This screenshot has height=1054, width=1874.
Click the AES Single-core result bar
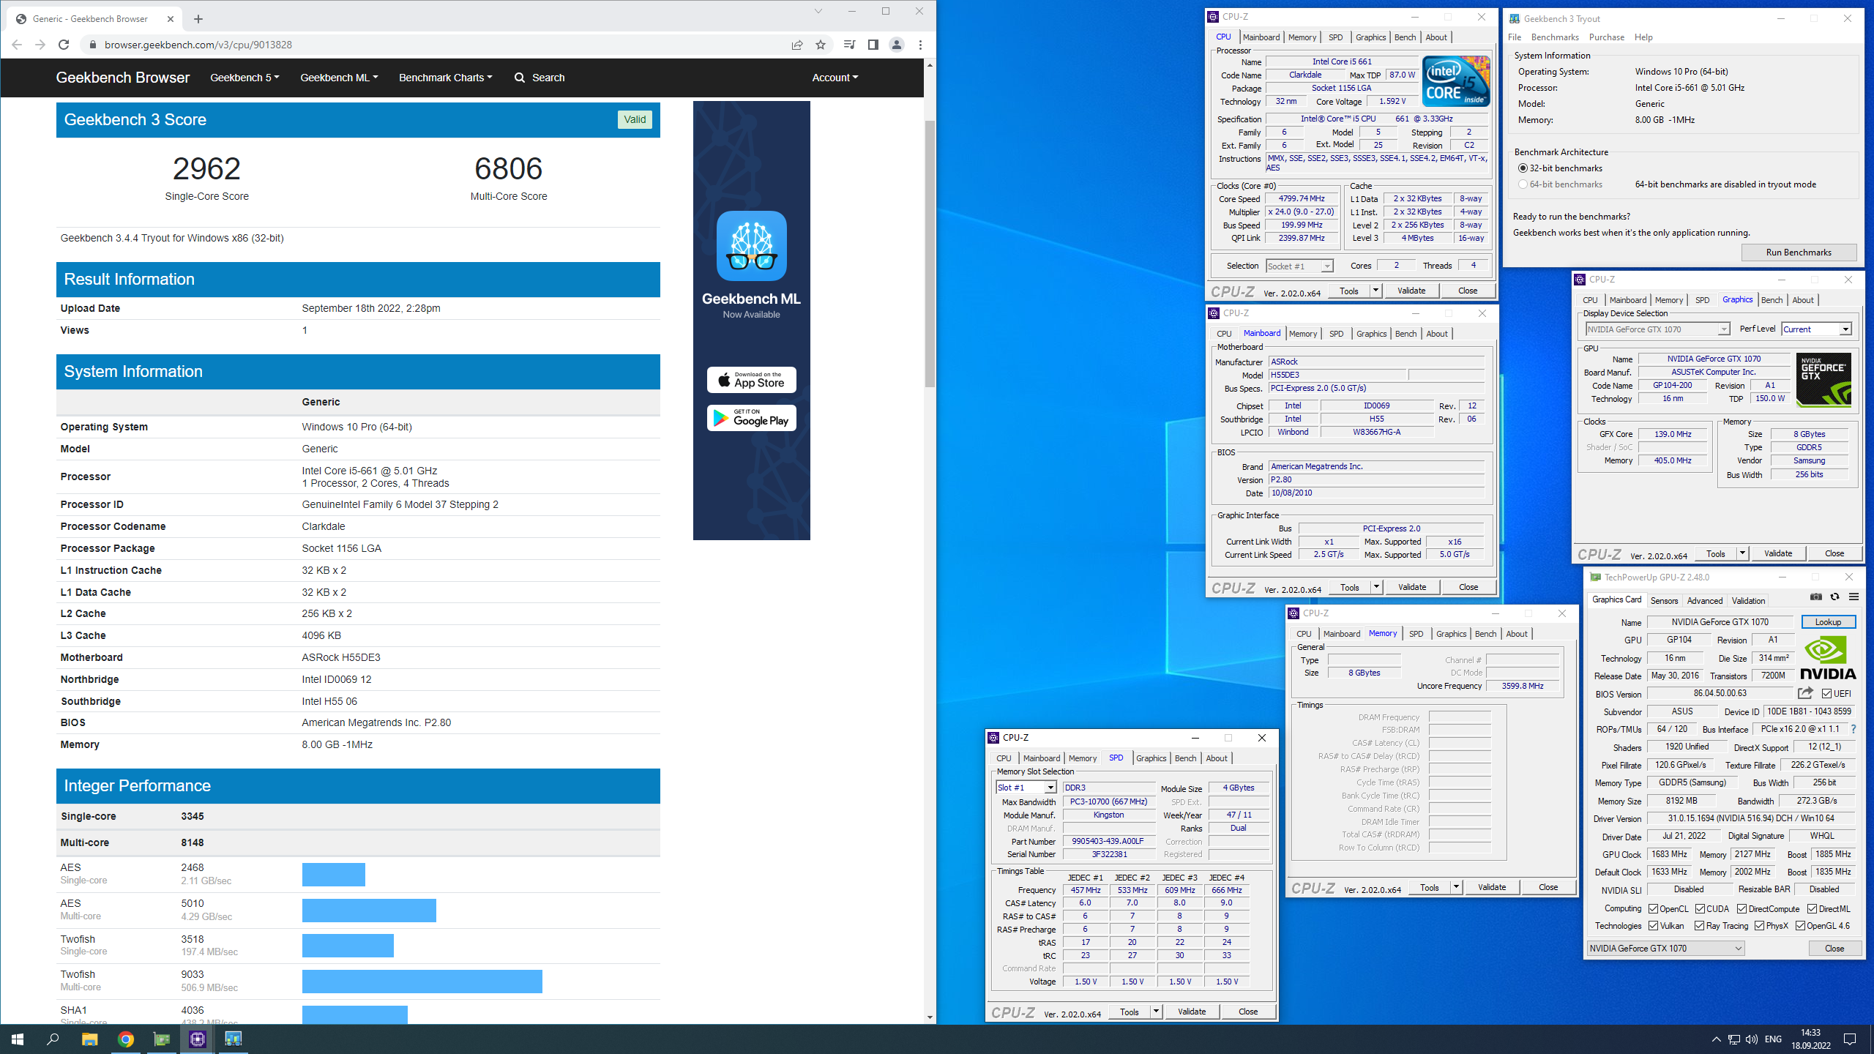pos(333,875)
